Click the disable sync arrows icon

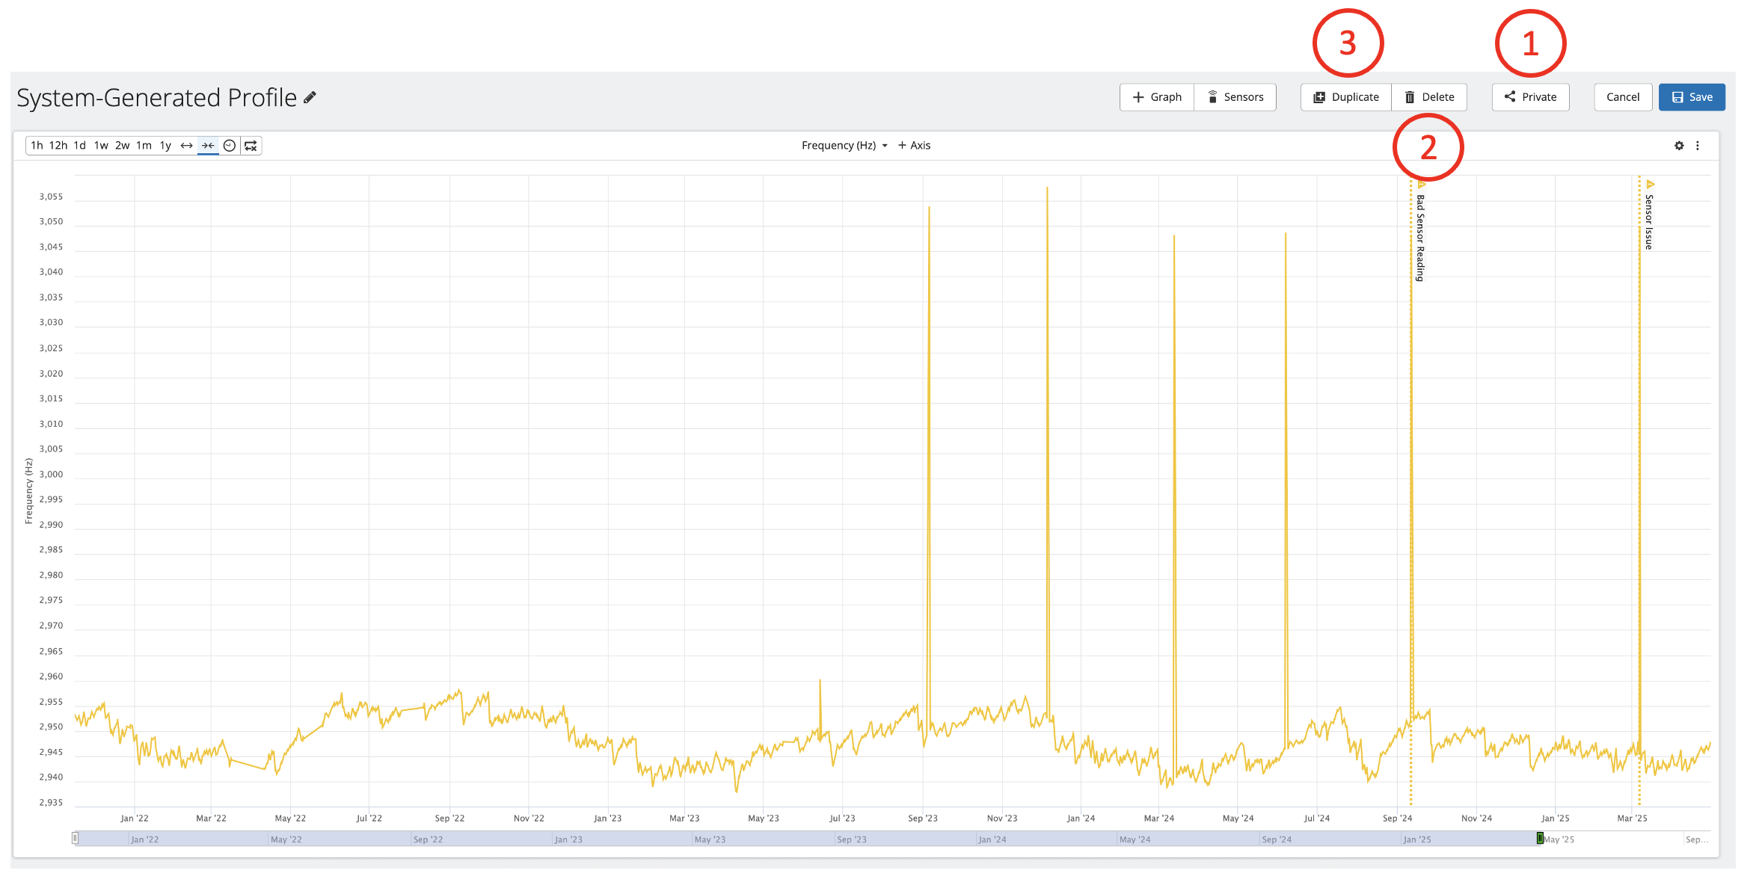click(251, 146)
